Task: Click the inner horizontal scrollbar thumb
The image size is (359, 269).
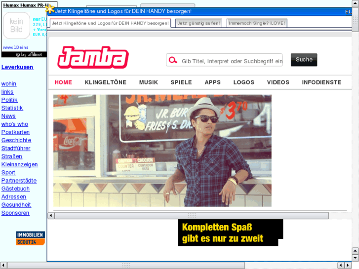Action: [192, 215]
